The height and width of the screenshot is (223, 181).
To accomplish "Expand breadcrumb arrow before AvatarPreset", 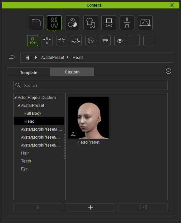I will pos(36,57).
